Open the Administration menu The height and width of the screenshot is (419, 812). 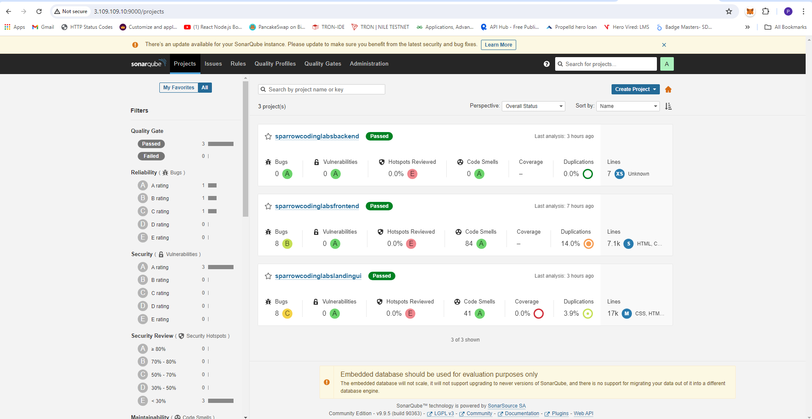click(369, 64)
